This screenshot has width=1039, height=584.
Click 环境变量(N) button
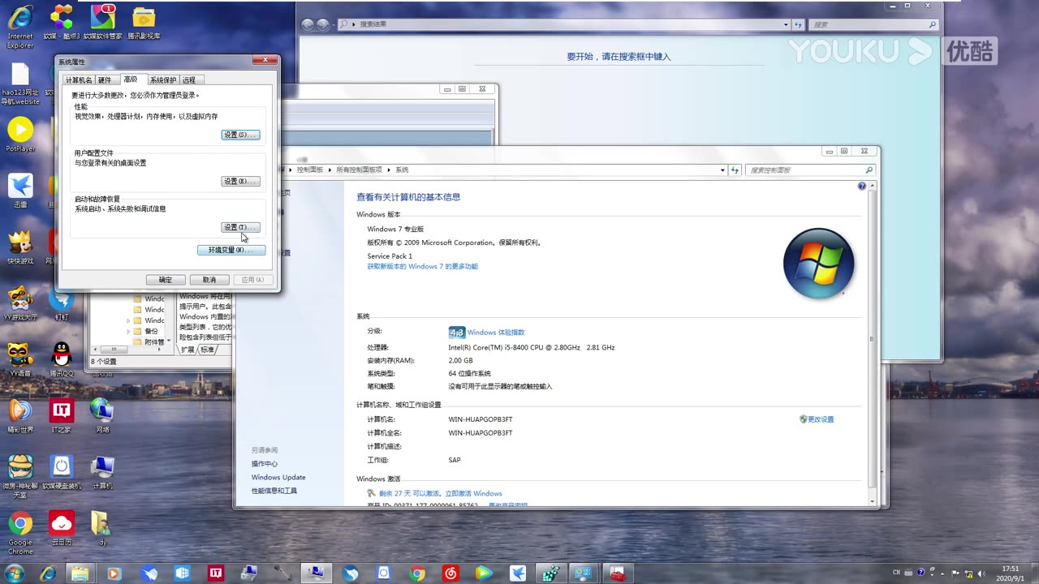click(231, 250)
